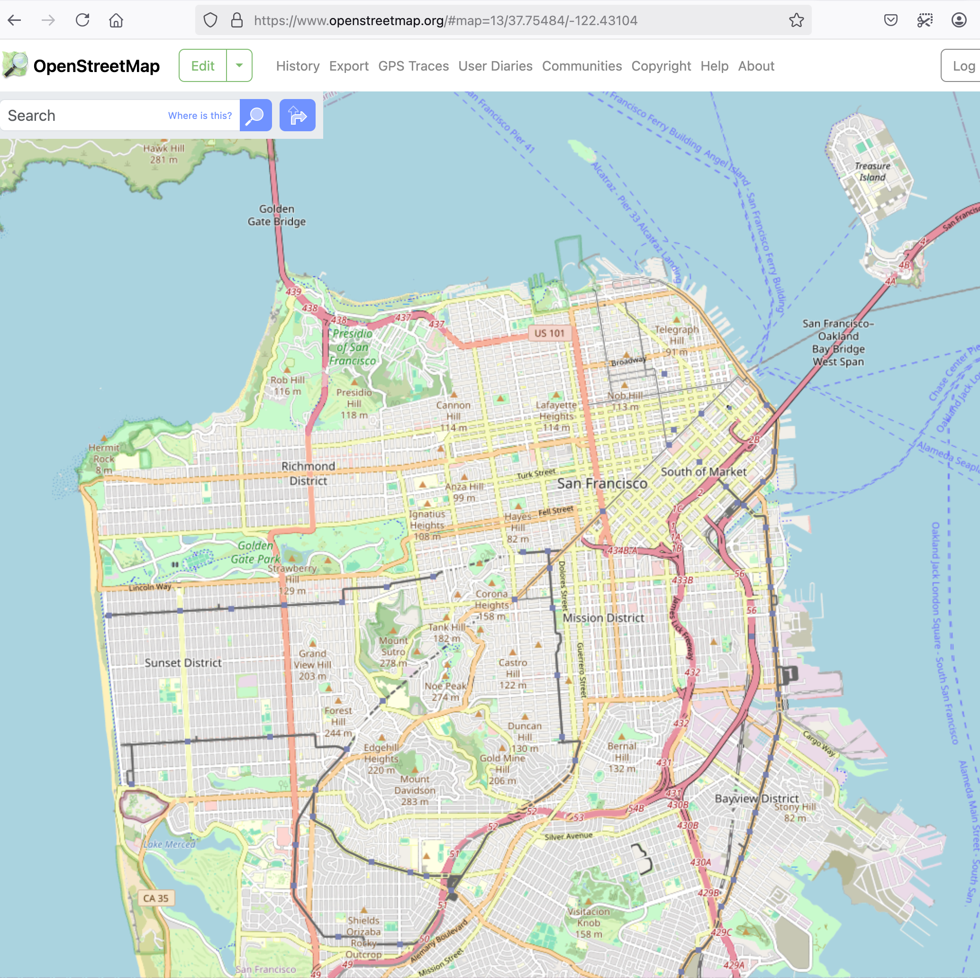Go back with the browser back arrow
This screenshot has height=978, width=980.
[x=15, y=20]
